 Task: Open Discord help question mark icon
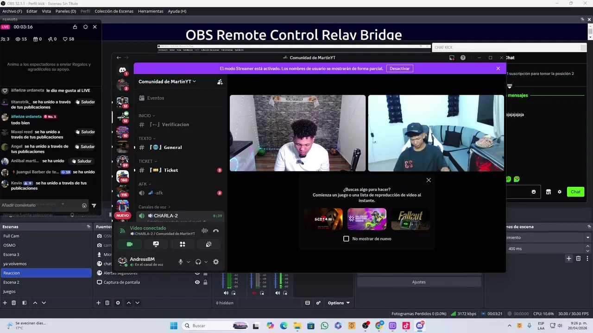tap(463, 58)
